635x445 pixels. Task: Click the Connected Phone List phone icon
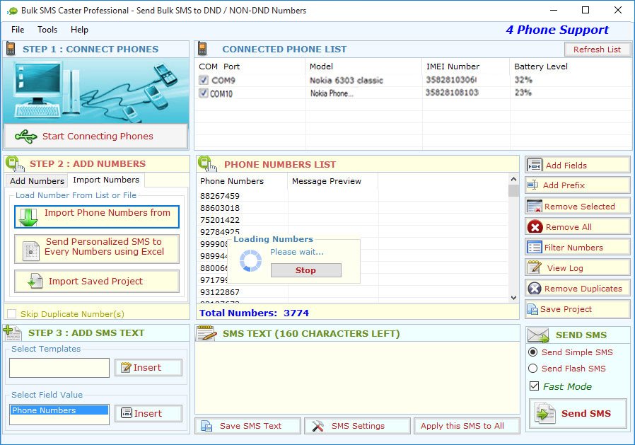click(202, 49)
